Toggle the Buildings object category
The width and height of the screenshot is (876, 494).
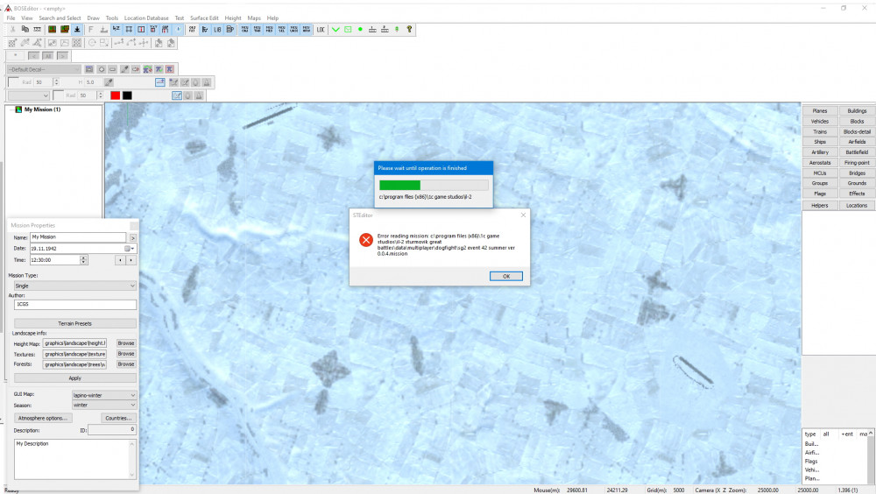click(857, 111)
